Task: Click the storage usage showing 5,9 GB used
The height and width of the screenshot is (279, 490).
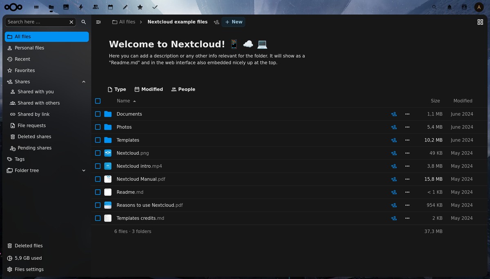Action: pyautogui.click(x=28, y=258)
